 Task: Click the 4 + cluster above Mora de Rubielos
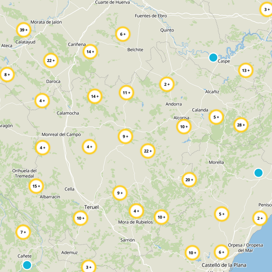pyautogui.click(x=136, y=211)
